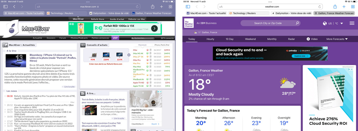Image resolution: width=358 pixels, height=131 pixels.
Task: Open the Monthly forecast tab
Action: 272,39
